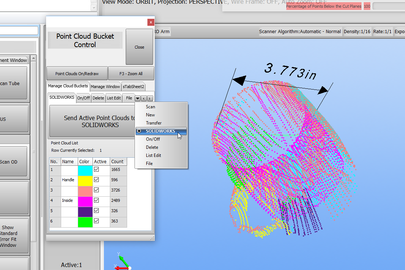Change the Density 1/16 setting
Image resolution: width=405 pixels, height=270 pixels.
click(x=357, y=32)
